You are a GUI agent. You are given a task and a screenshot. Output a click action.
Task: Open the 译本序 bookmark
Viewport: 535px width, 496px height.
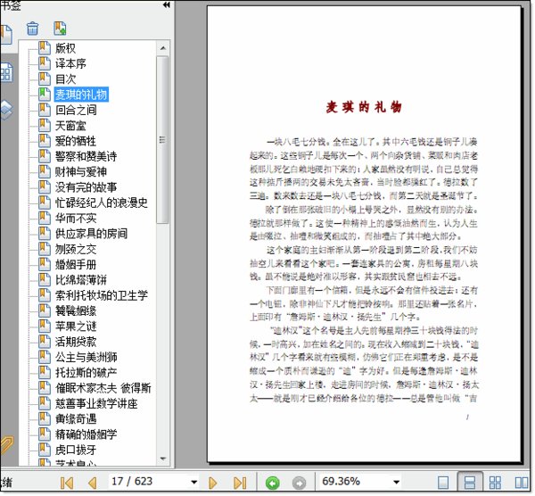click(70, 63)
